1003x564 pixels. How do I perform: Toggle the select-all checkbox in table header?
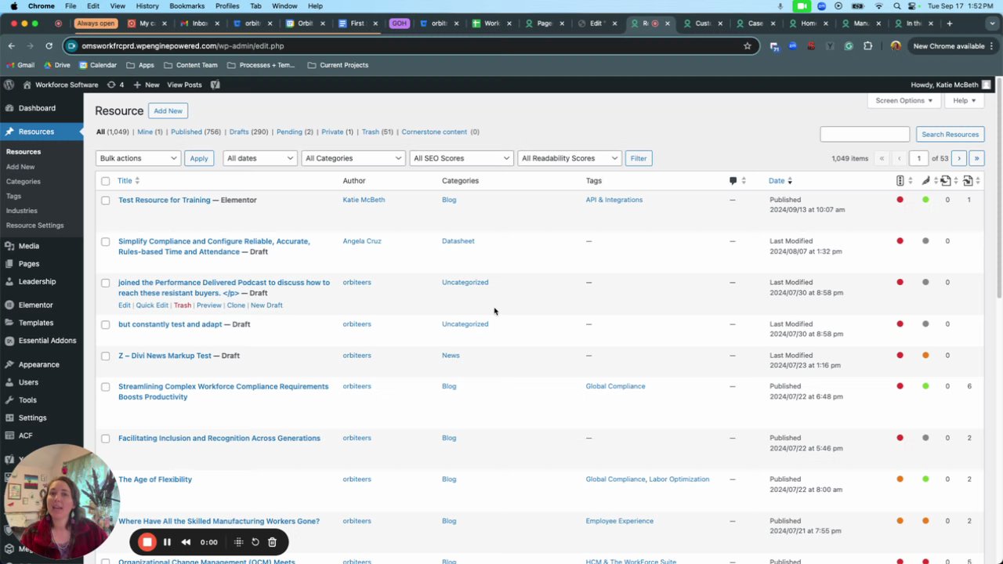tap(106, 181)
